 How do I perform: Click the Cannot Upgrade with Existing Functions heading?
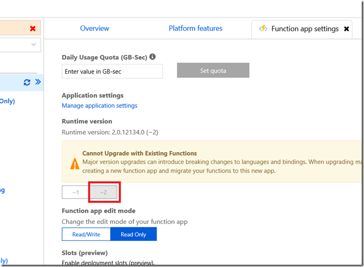tap(140, 153)
